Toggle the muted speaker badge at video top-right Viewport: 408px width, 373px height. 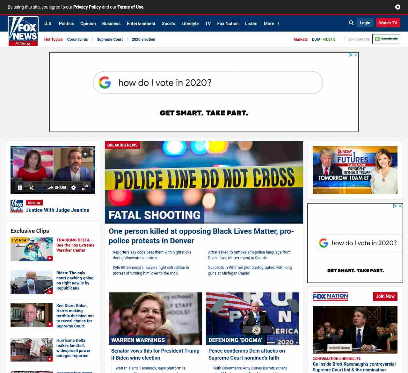pyautogui.click(x=86, y=154)
